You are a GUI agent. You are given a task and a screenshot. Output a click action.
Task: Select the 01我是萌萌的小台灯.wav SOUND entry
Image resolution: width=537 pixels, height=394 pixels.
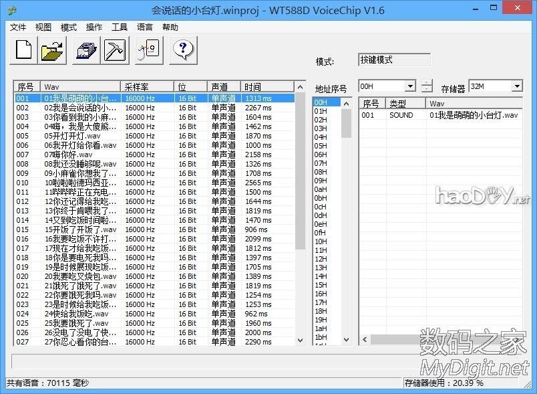[x=441, y=115]
